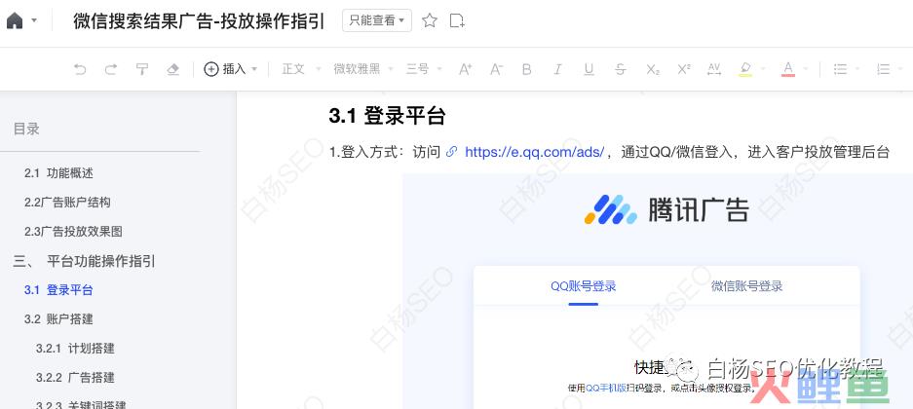Click the new document icon
Viewport: 913px width, 409px height.
tap(458, 21)
